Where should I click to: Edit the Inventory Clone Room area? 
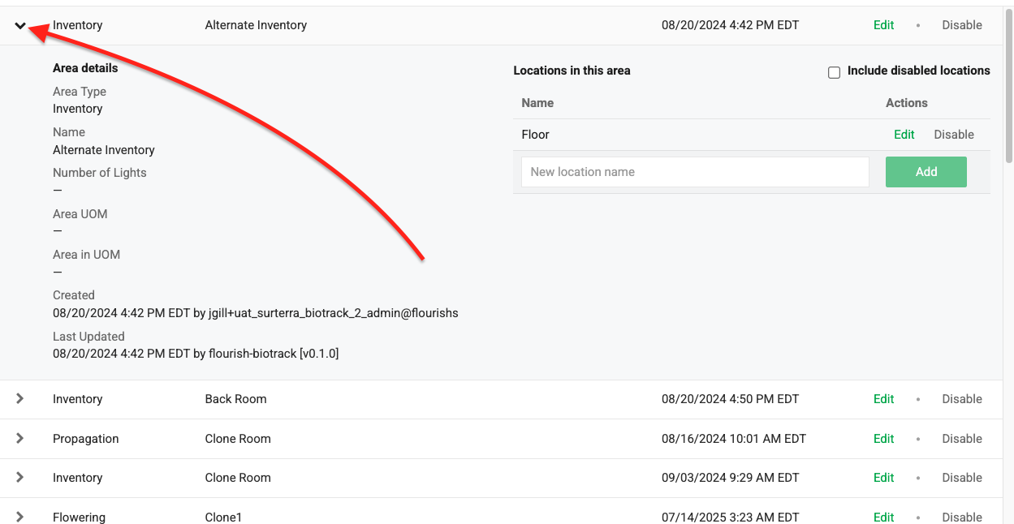pos(883,477)
